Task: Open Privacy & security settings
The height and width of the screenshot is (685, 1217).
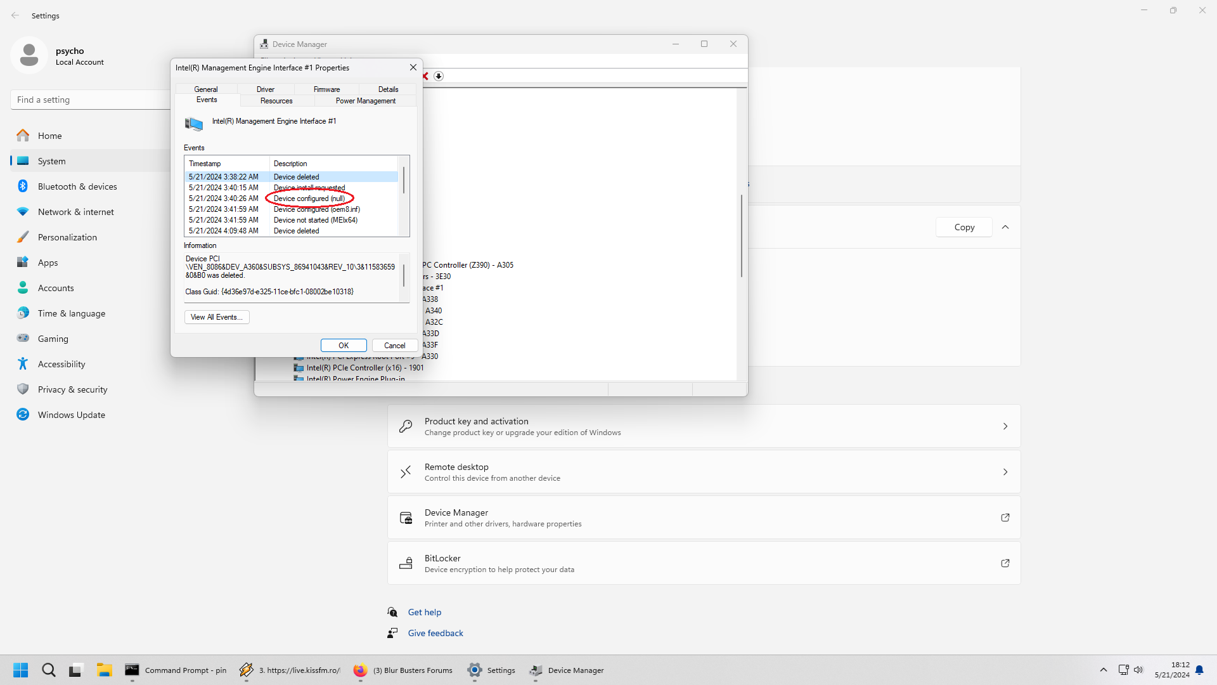Action: (72, 389)
